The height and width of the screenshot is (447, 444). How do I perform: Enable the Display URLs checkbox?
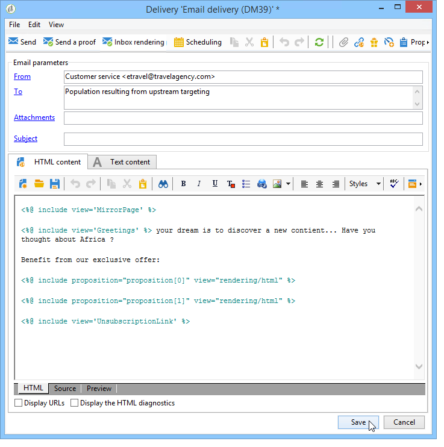tap(18, 403)
